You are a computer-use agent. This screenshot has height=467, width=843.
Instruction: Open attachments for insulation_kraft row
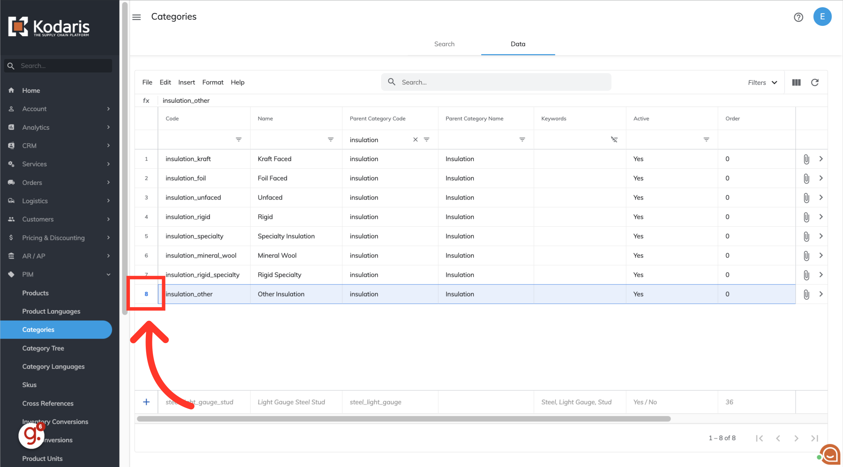(x=806, y=159)
